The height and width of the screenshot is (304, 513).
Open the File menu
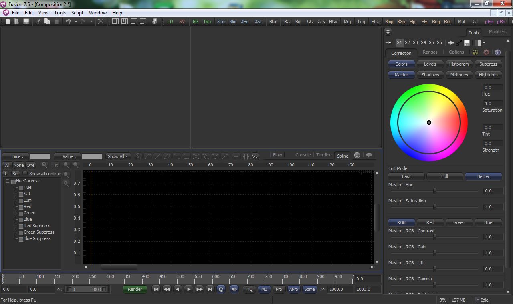[x=16, y=13]
